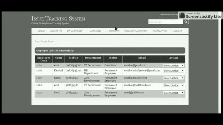
Task: Open Select Action dropdown for employee 1003
Action: tap(174, 78)
